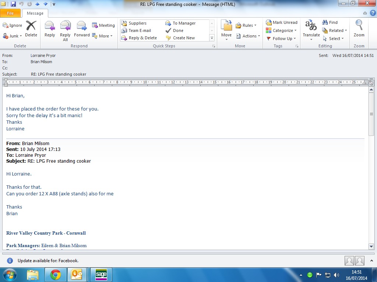
Task: Expand the Categorize dropdown
Action: click(282, 30)
